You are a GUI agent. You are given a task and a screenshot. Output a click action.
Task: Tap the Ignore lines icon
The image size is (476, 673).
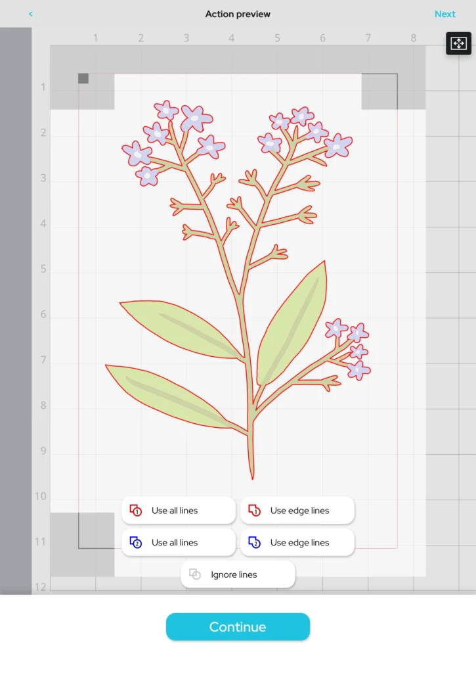tap(195, 574)
